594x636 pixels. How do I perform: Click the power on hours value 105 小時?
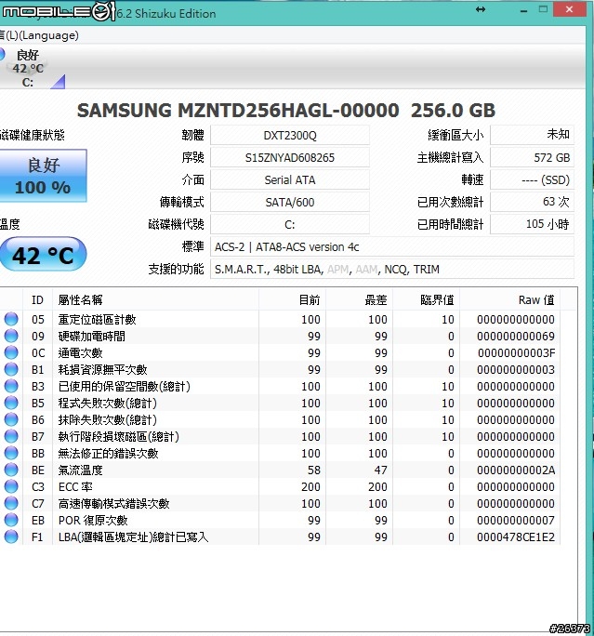pyautogui.click(x=532, y=224)
